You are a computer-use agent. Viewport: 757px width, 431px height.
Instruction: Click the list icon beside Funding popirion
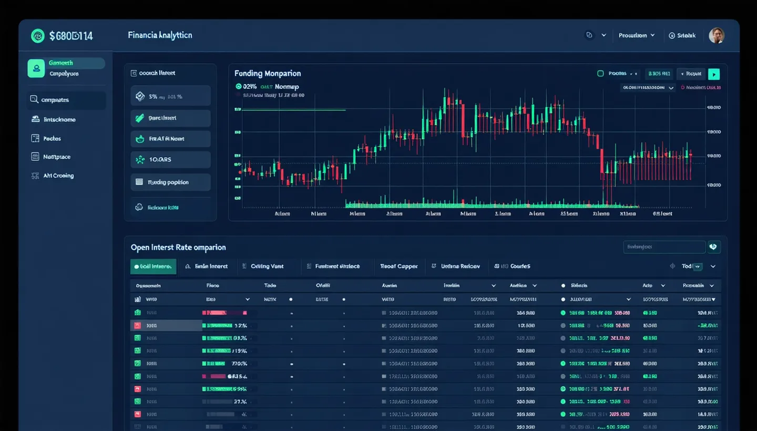tap(139, 182)
